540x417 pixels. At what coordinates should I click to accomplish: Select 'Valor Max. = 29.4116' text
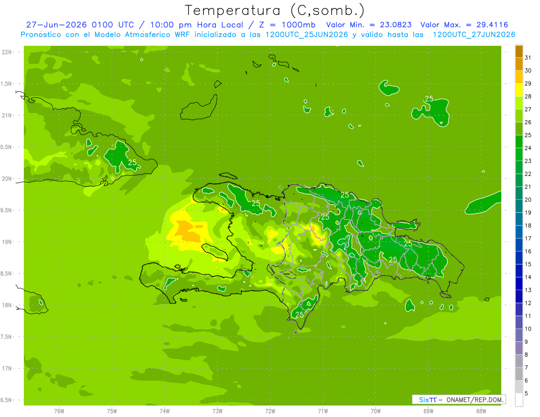pos(464,25)
